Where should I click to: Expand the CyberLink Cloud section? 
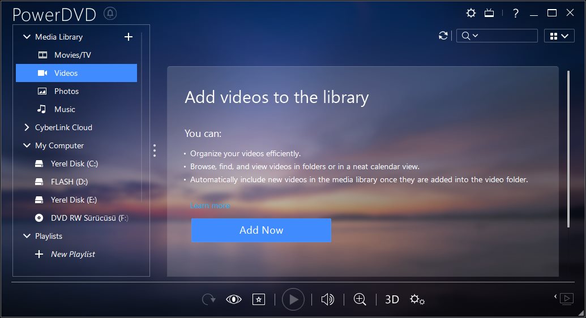point(27,127)
